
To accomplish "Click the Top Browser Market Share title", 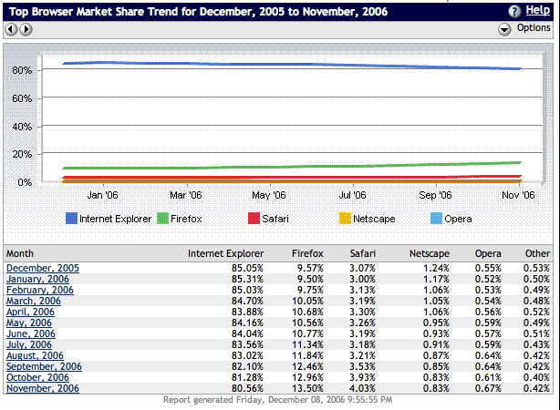I will 198,12.
